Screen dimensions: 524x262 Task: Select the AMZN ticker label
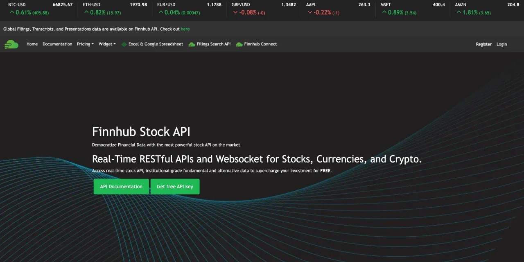461,5
